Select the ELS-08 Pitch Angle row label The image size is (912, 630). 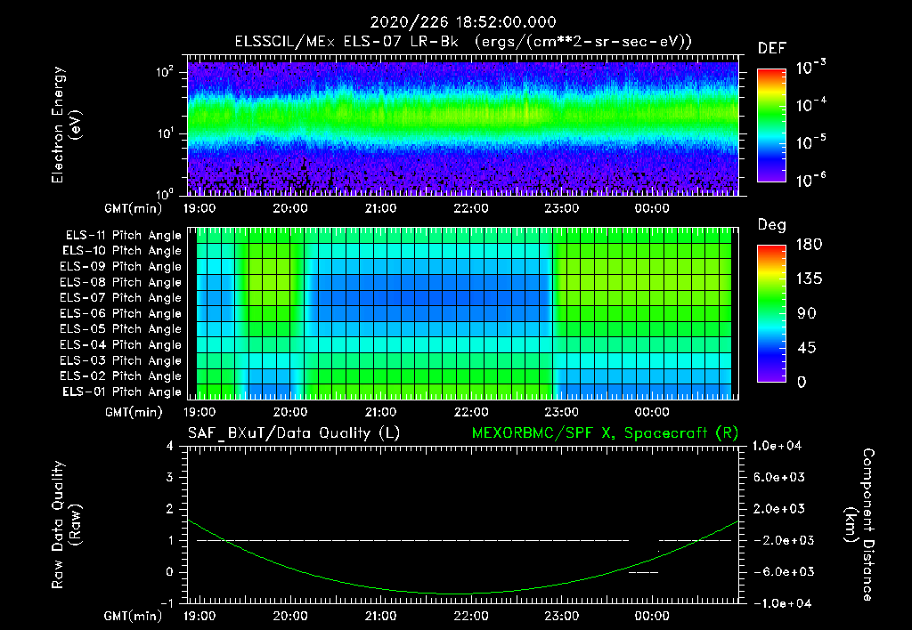click(x=121, y=282)
